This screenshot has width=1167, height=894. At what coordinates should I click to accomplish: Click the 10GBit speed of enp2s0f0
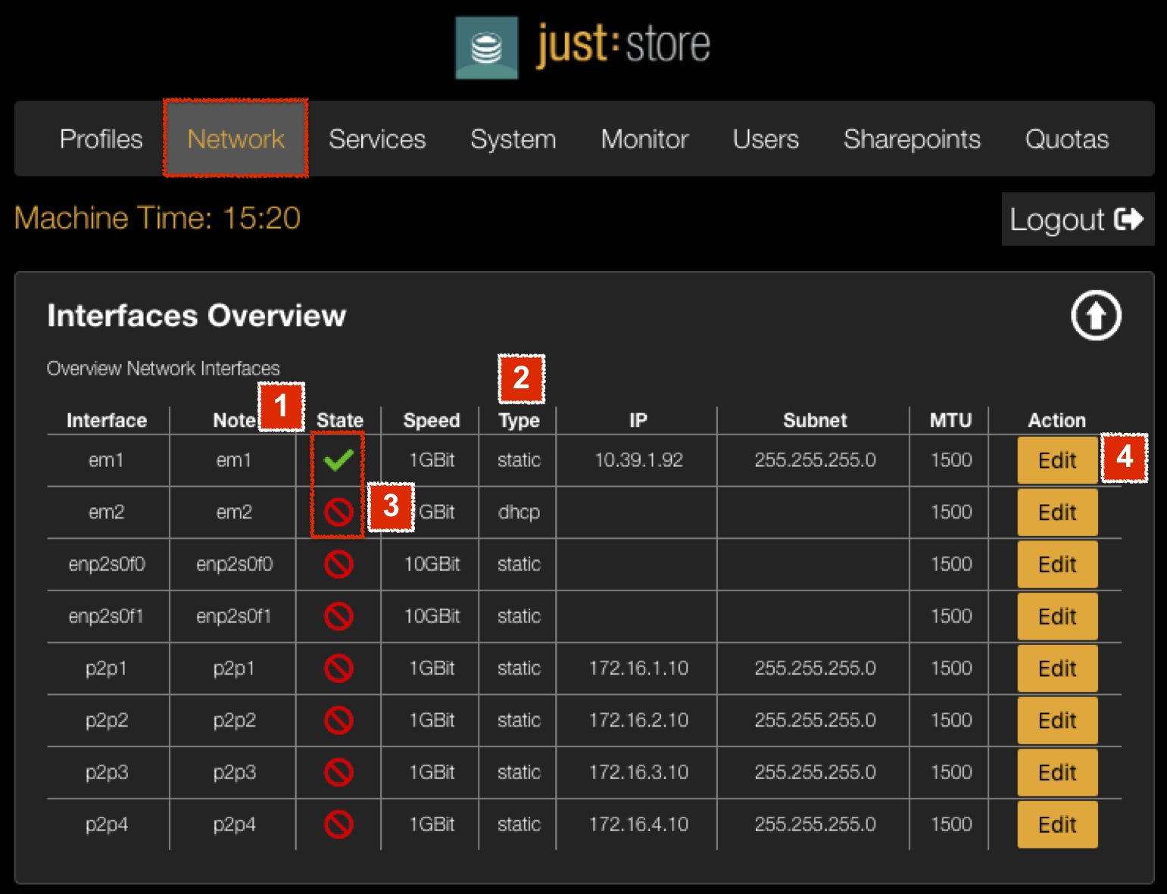click(x=432, y=564)
